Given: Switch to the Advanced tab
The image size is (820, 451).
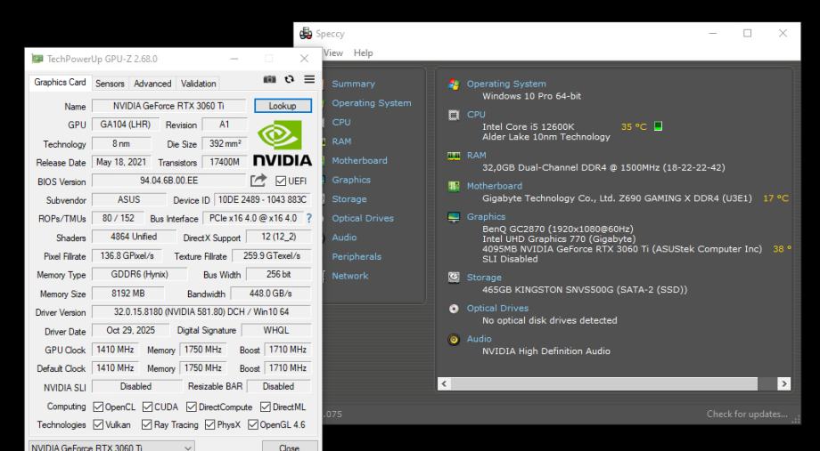Looking at the screenshot, I should (152, 84).
